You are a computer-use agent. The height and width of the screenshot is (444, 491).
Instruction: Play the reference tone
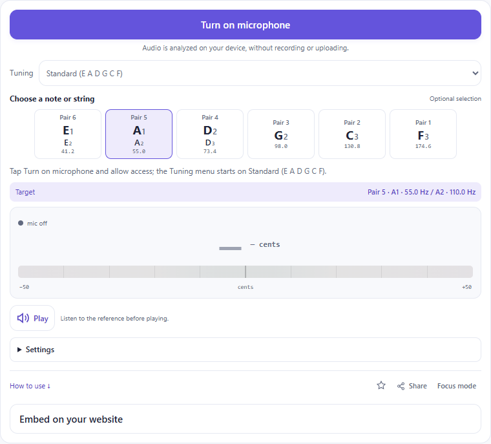pos(32,318)
